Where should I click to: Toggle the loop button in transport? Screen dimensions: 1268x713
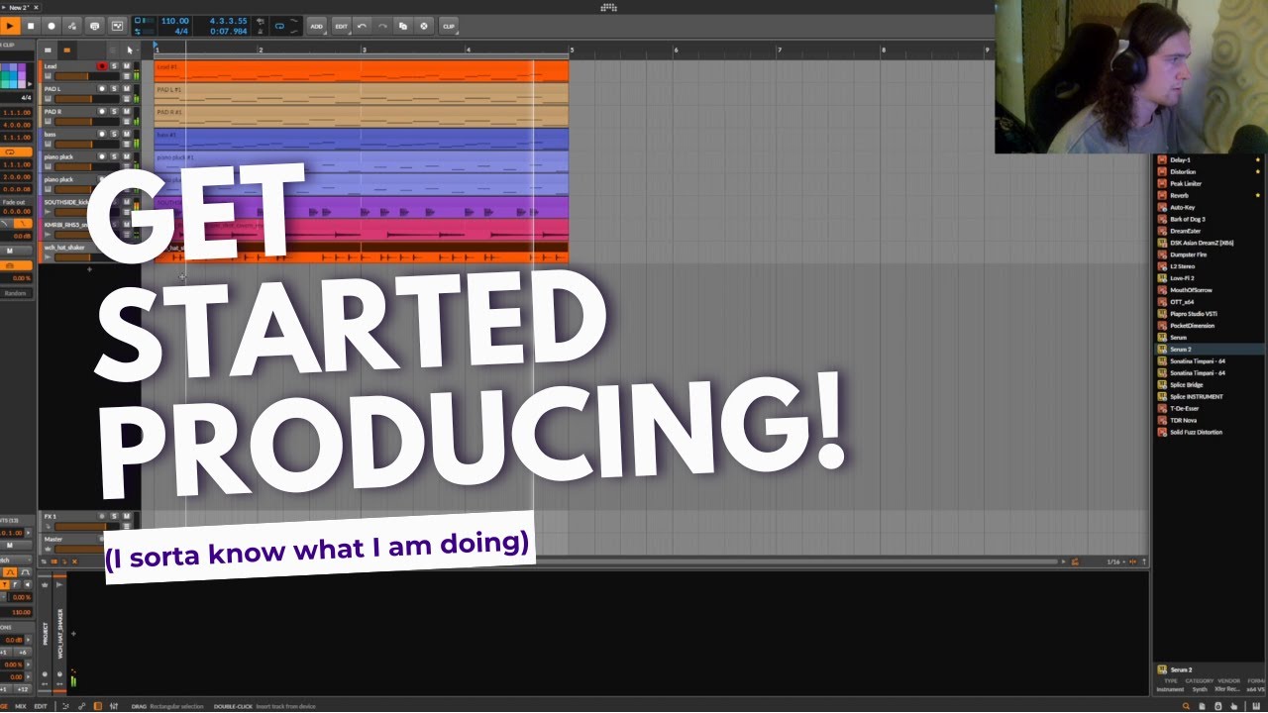click(279, 25)
